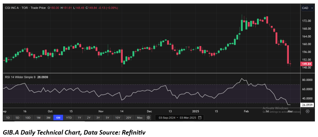Select the 5D time range
The width and height of the screenshot is (318, 137).
pos(17,118)
